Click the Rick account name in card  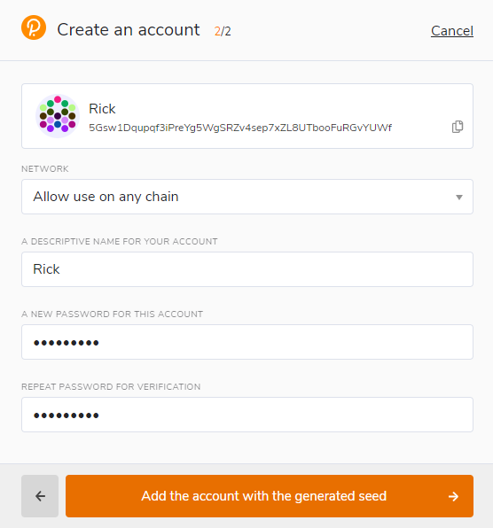102,109
